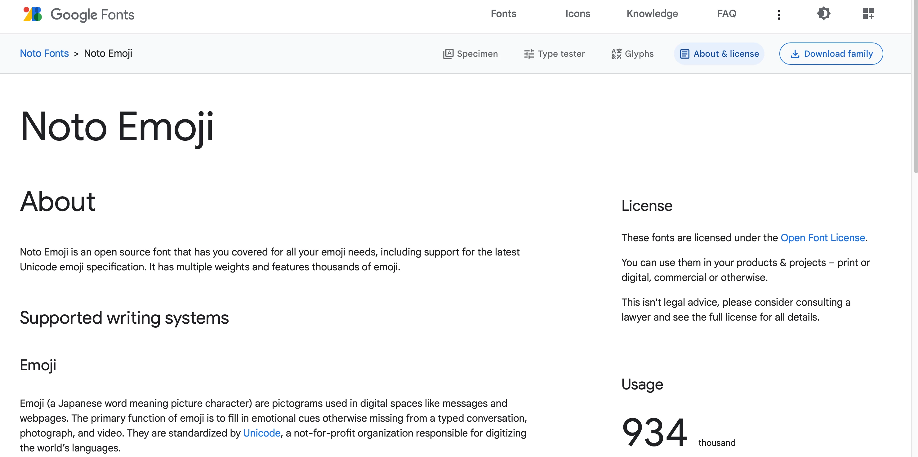
Task: Open the Open Font License link
Action: point(822,237)
